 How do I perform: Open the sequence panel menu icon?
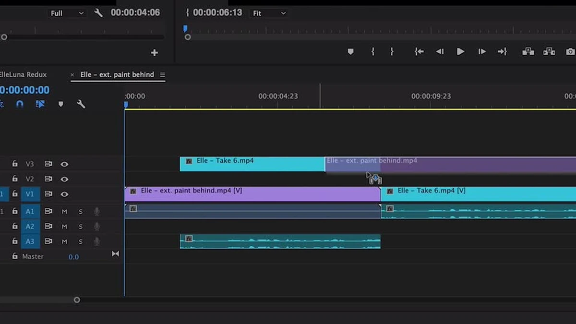point(162,75)
